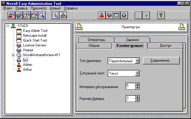
Task: Select the Arthur user in the tree
Action: (x=27, y=70)
